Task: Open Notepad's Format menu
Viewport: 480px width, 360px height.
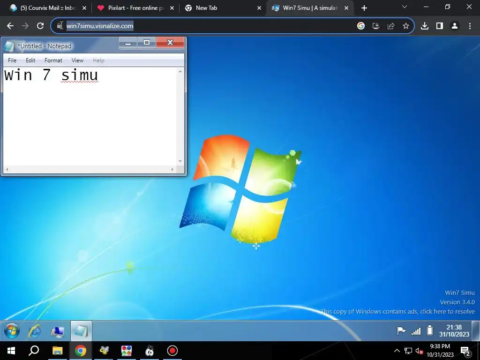Action: coord(53,60)
